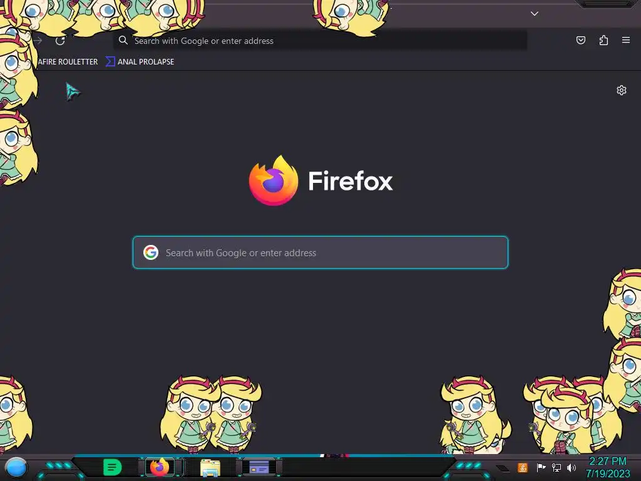
Task: Focus the center Google search box
Action: (x=320, y=252)
